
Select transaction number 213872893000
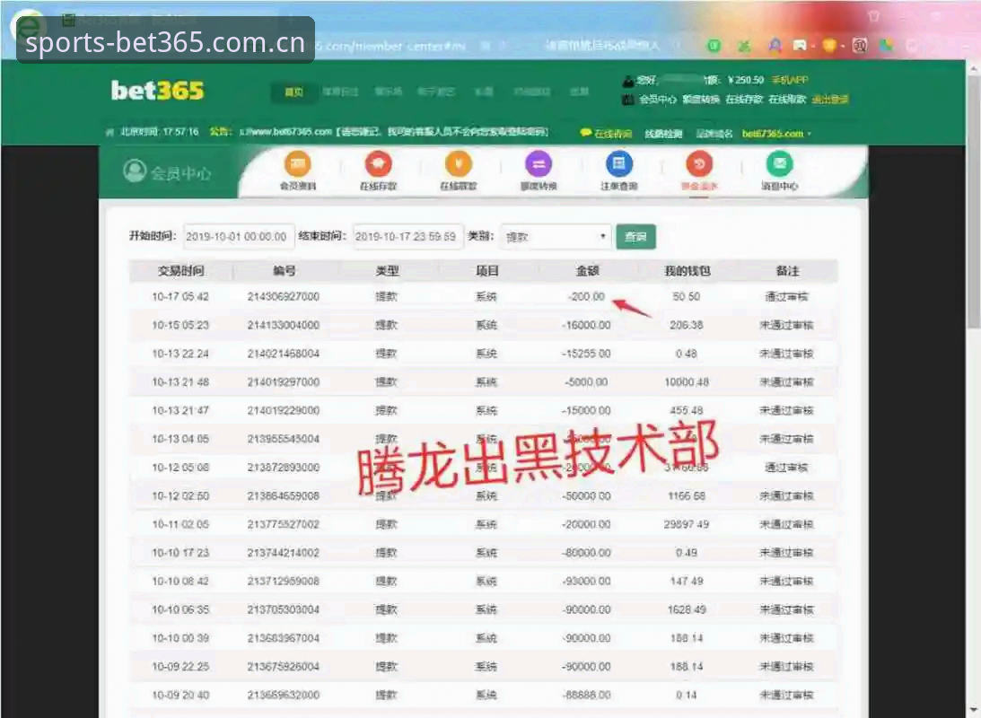(284, 468)
